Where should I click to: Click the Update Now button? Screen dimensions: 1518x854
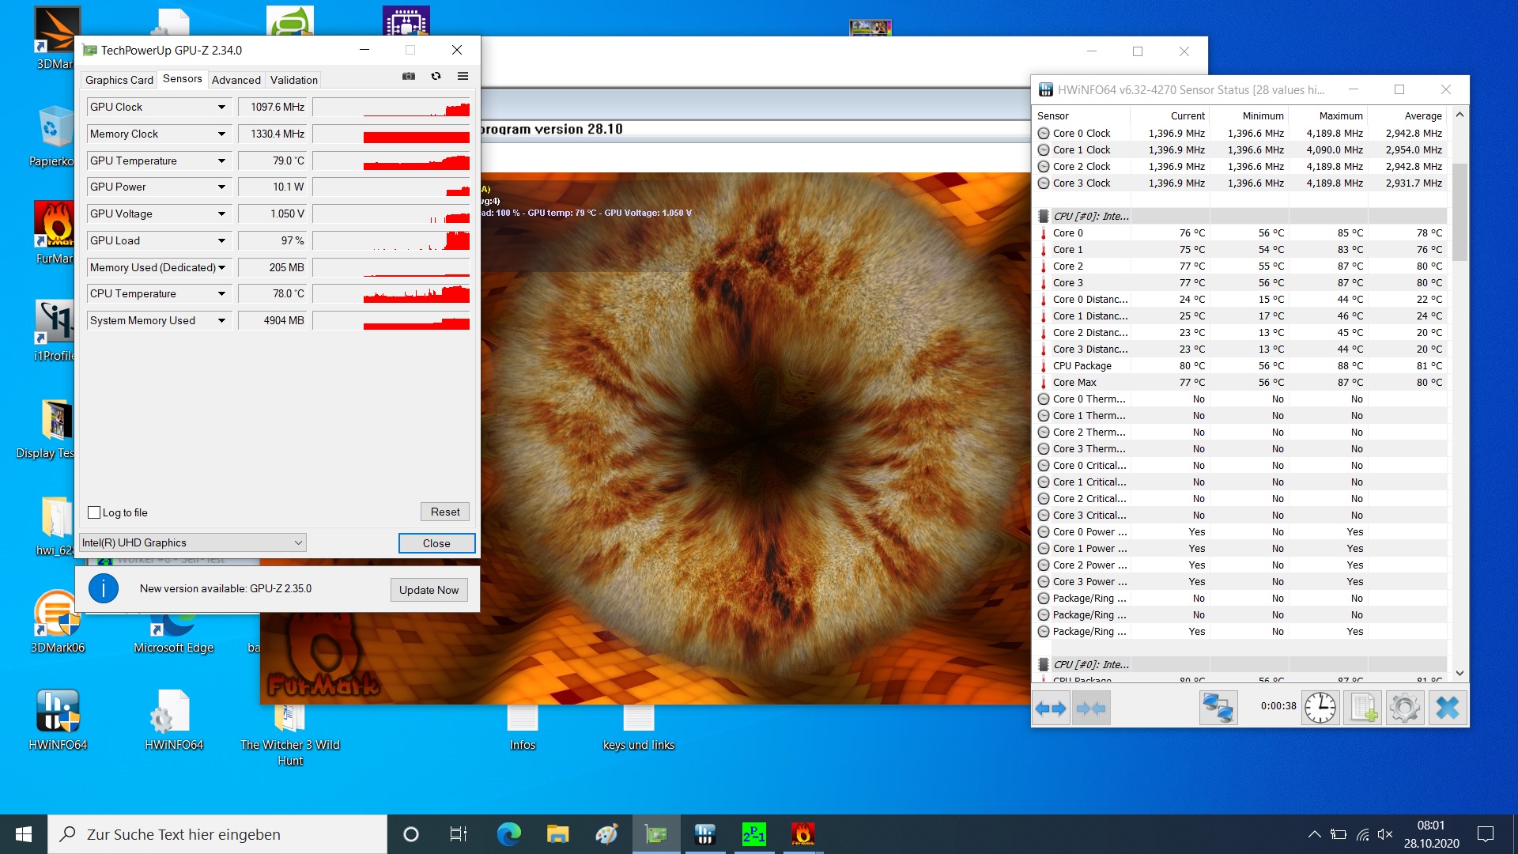[x=429, y=590]
